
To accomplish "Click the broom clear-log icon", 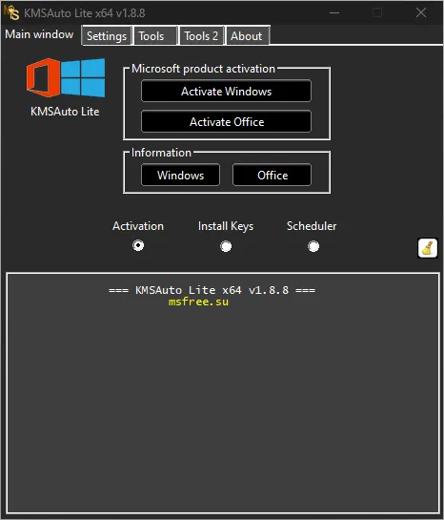I will 428,248.
